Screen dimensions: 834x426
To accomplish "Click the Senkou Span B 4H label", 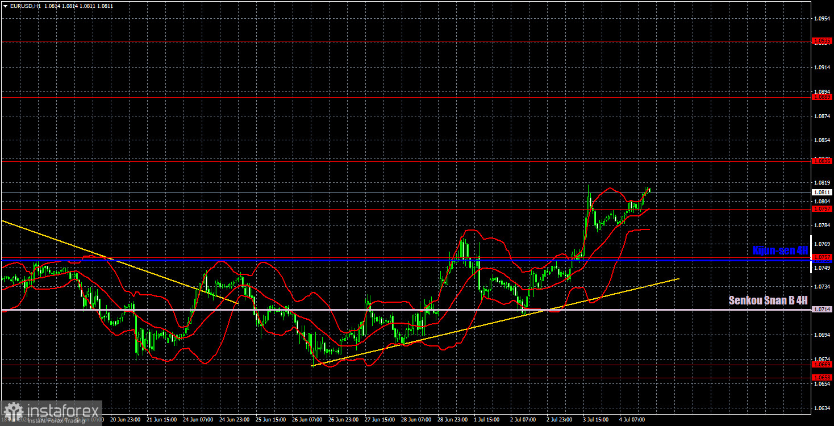I will click(768, 300).
